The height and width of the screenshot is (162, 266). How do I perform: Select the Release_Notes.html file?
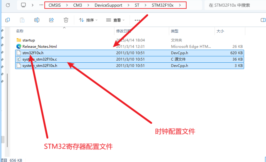[129, 46]
